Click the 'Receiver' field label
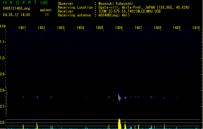Screen dimensions: 203x129 coord(66,11)
